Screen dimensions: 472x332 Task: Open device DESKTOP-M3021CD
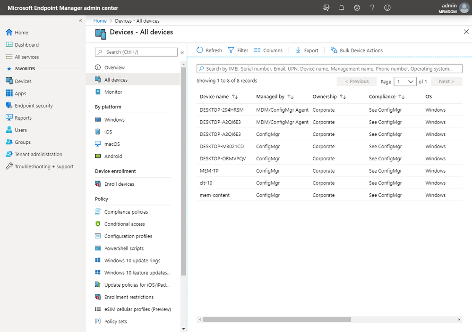click(x=222, y=146)
